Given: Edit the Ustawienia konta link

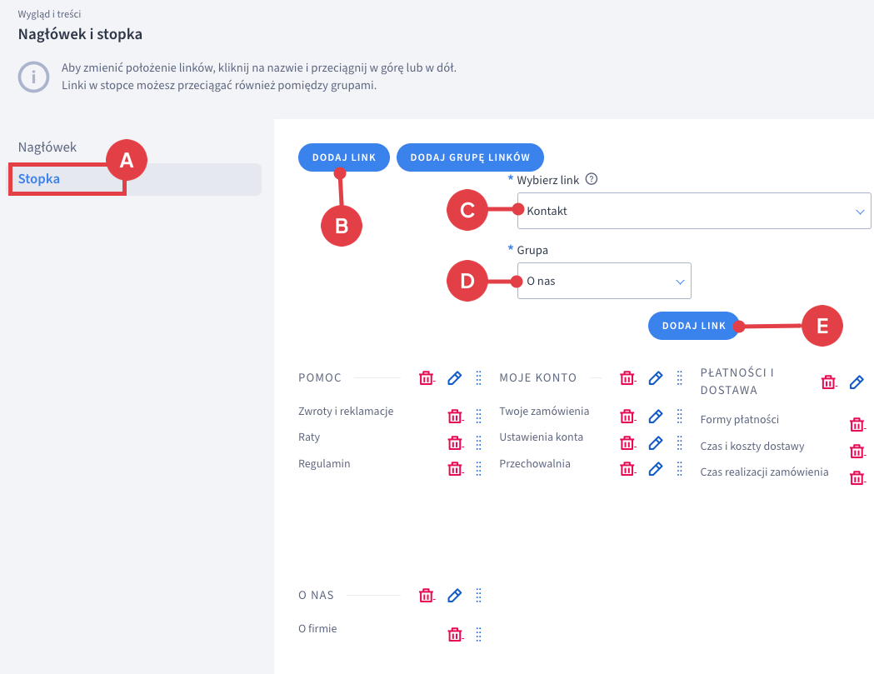Looking at the screenshot, I should pyautogui.click(x=656, y=442).
